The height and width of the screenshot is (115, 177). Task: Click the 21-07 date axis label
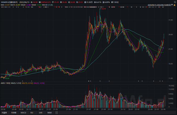89,109
